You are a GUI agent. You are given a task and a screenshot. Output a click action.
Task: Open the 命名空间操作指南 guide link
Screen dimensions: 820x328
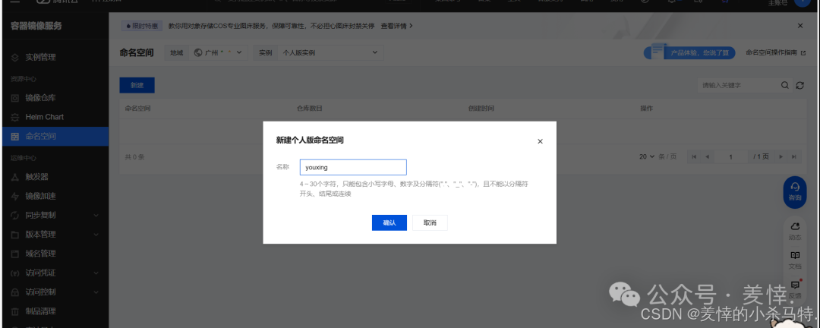coord(775,53)
